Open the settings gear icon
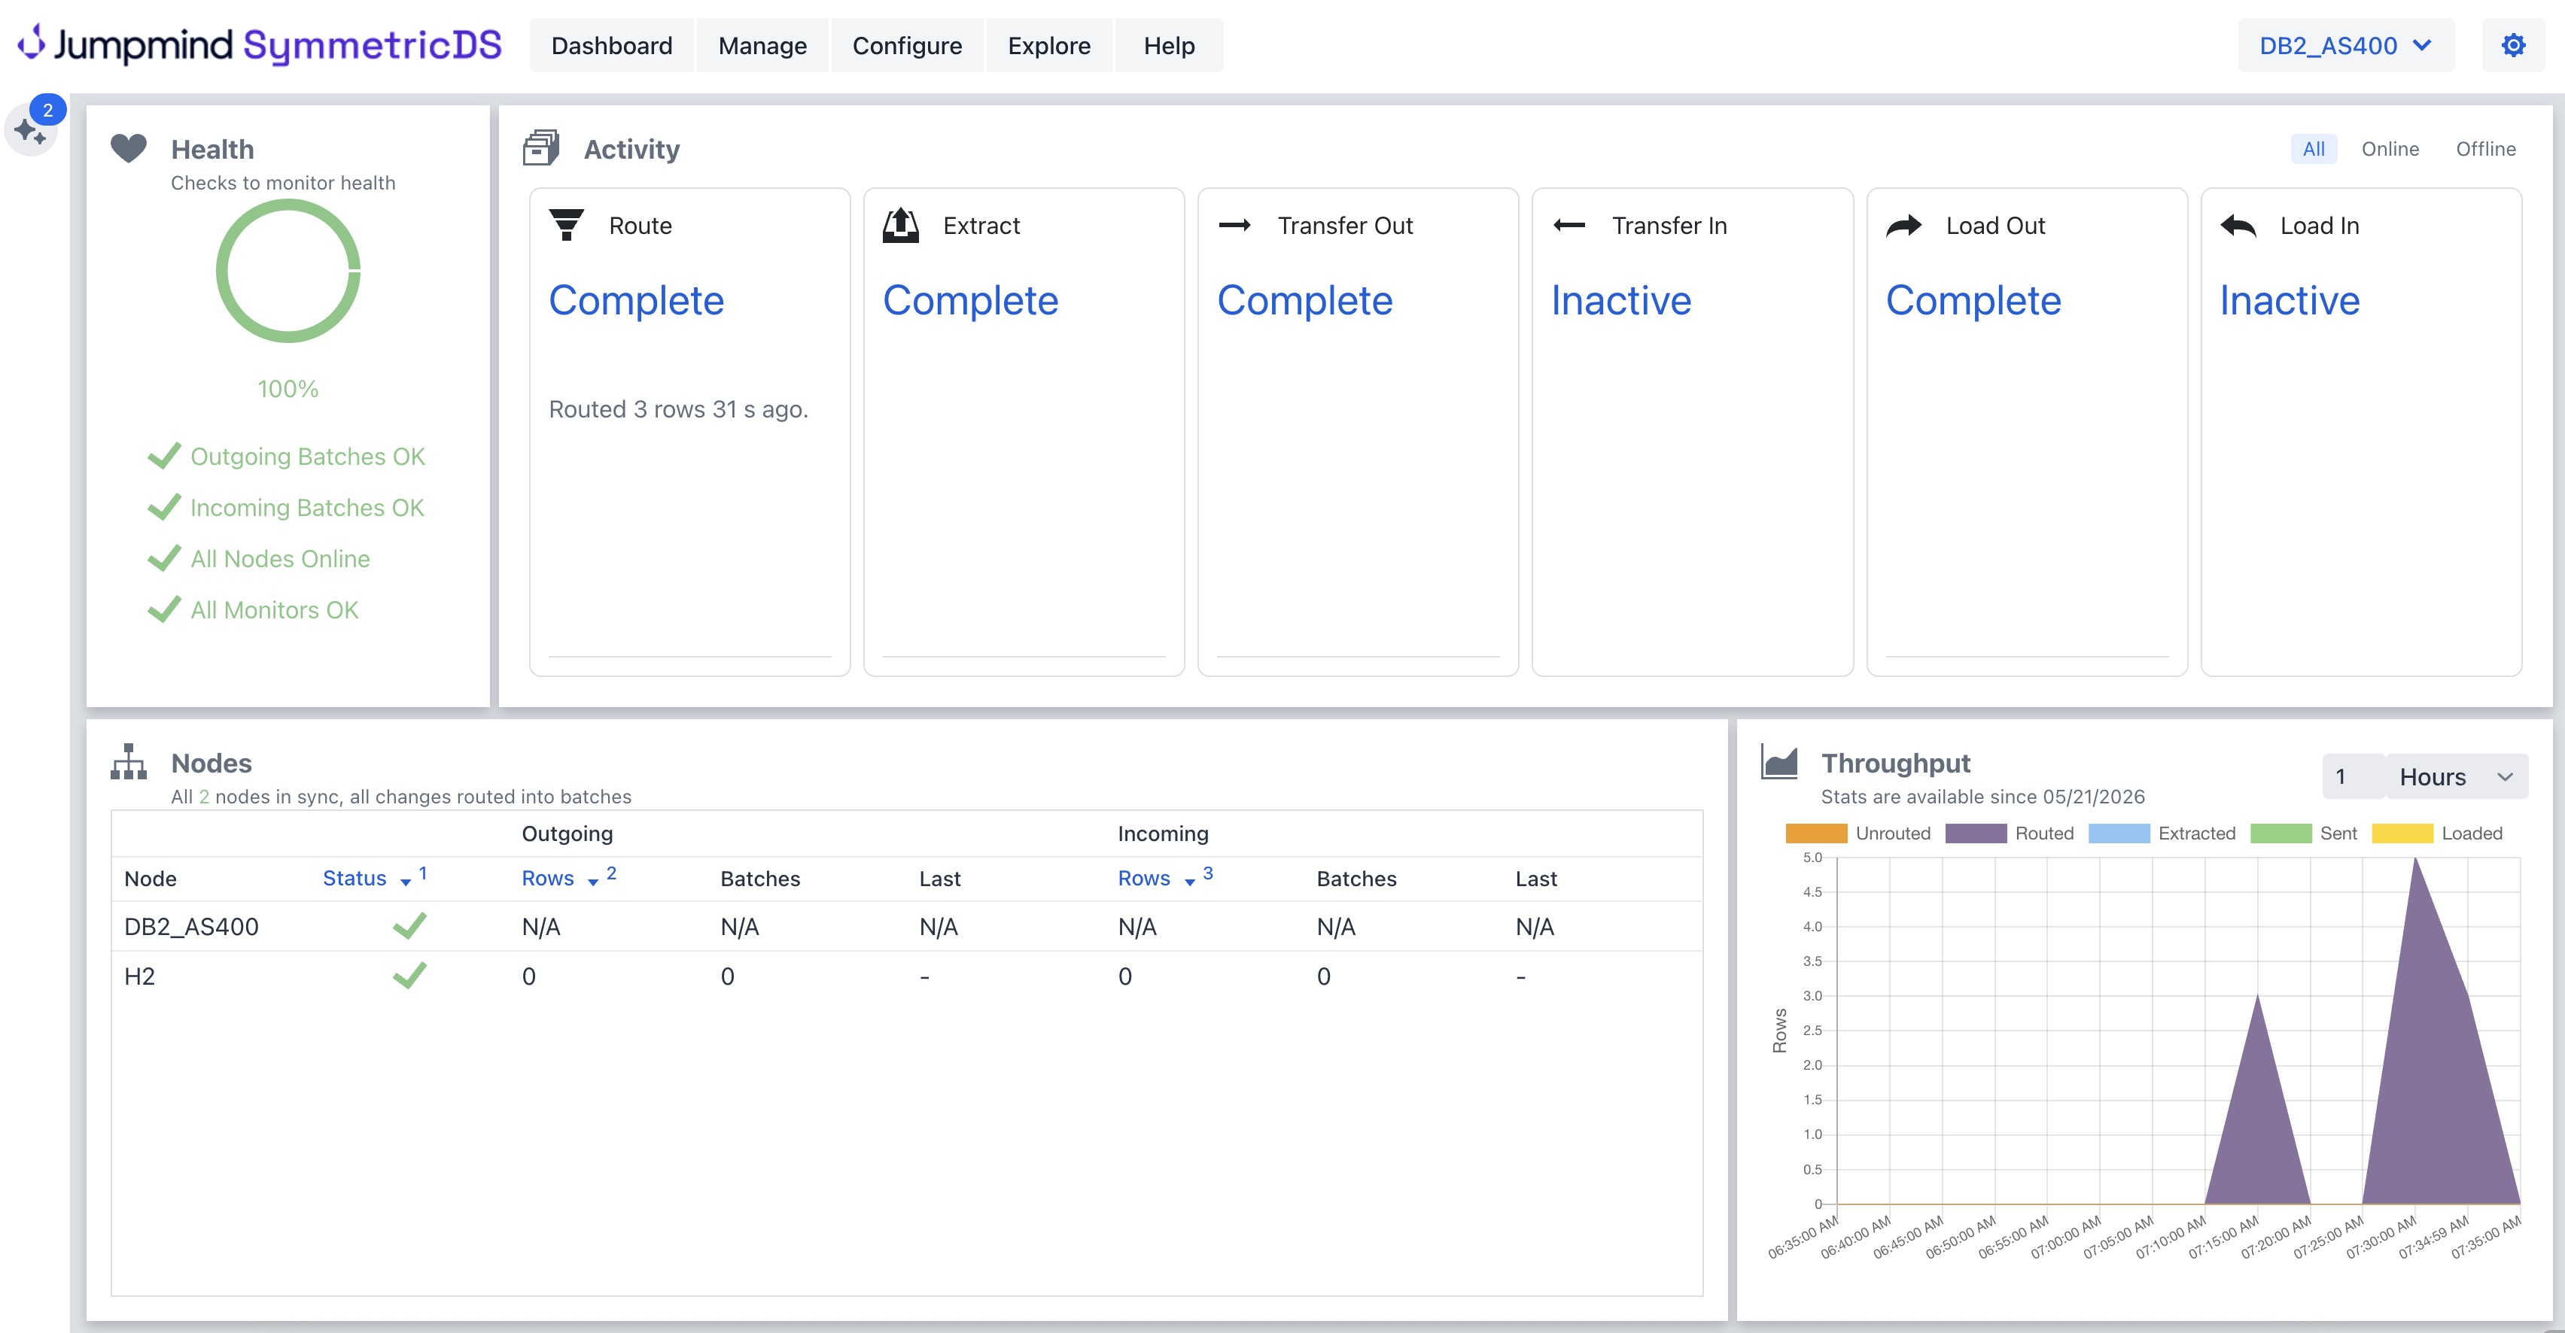 [2512, 46]
